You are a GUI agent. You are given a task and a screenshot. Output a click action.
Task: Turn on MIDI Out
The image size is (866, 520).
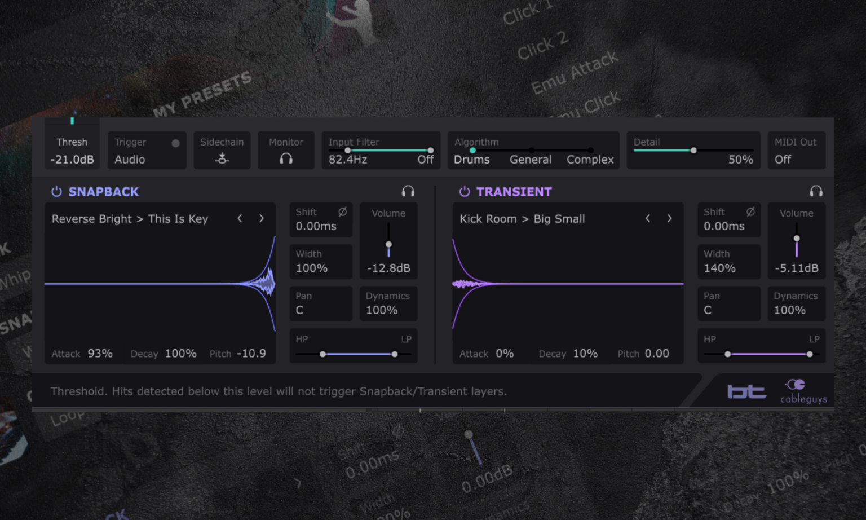point(783,160)
